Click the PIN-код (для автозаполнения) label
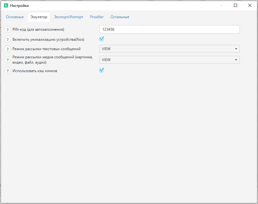The height and width of the screenshot is (204, 258). [38, 29]
